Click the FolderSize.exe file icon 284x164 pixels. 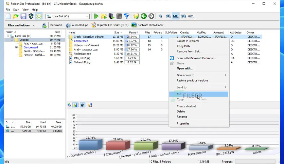[x=71, y=54]
